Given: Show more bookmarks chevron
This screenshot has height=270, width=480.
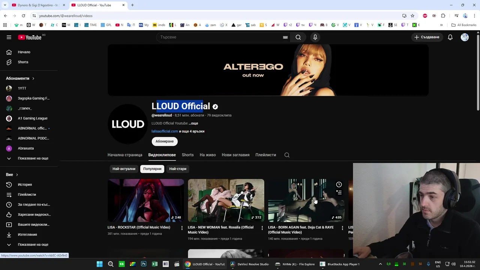Looking at the screenshot, I should coord(441,25).
